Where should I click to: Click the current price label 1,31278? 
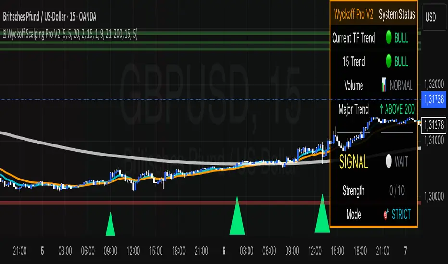click(434, 125)
